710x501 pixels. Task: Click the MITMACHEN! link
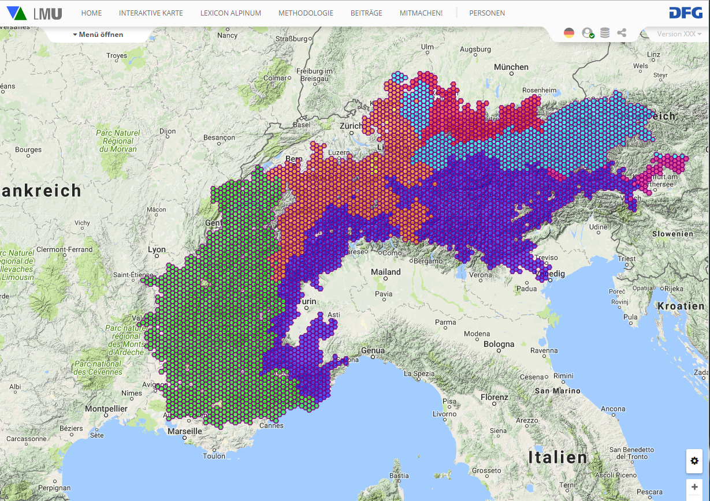pos(421,13)
